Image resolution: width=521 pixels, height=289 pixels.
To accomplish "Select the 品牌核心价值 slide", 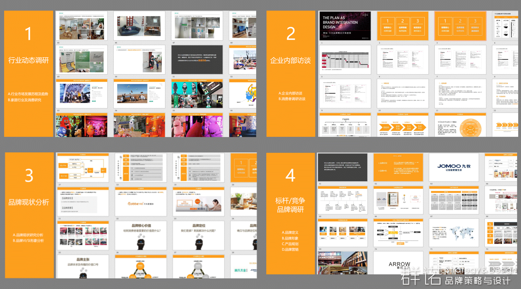I will point(141,235).
